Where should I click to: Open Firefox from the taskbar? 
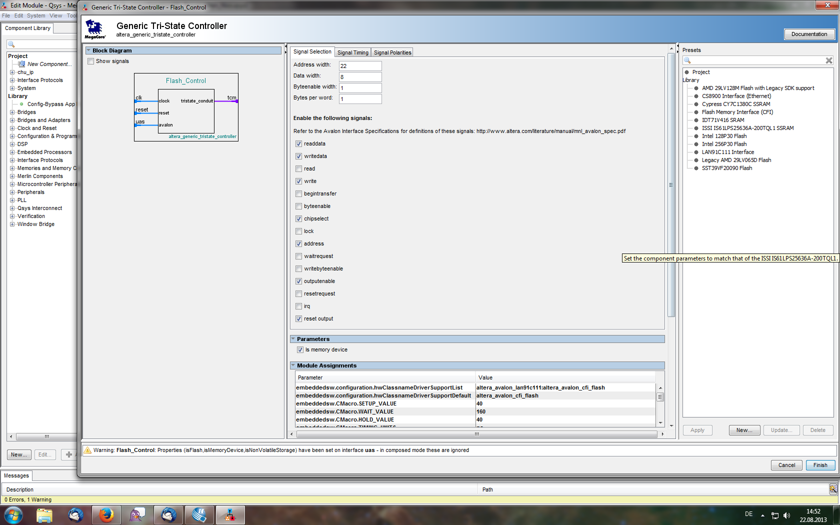point(106,514)
